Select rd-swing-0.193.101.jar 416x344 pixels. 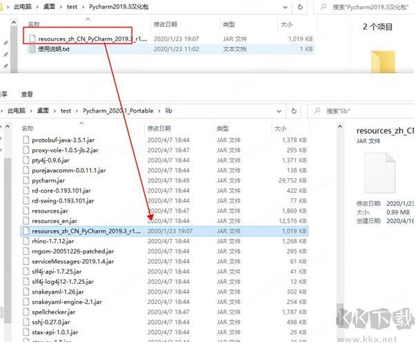(x=63, y=201)
